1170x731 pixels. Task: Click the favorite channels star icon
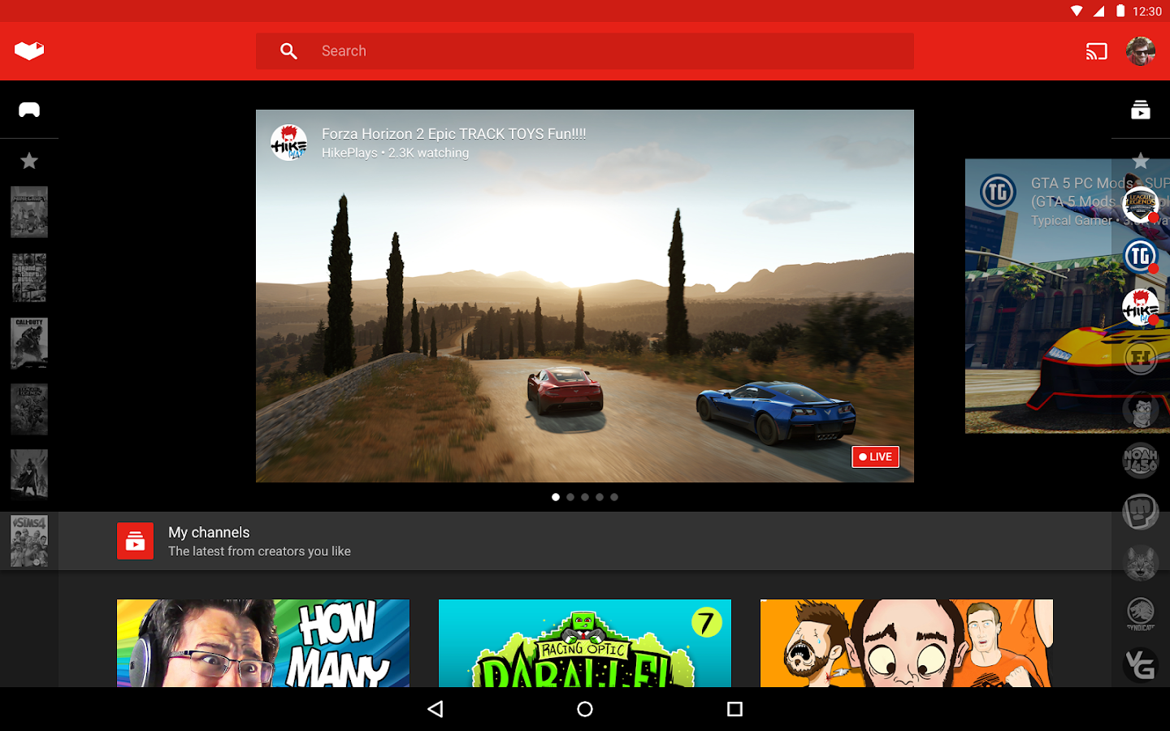(1141, 161)
